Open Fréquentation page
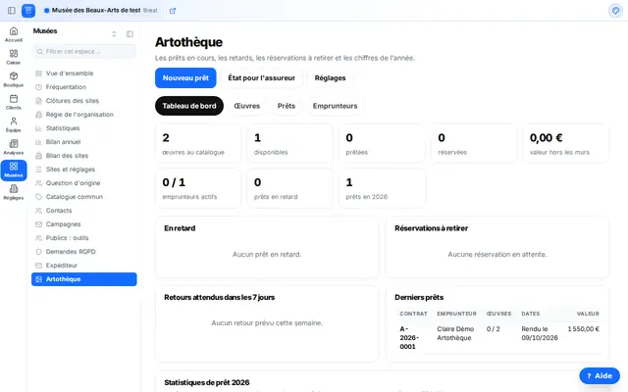 tap(84, 87)
